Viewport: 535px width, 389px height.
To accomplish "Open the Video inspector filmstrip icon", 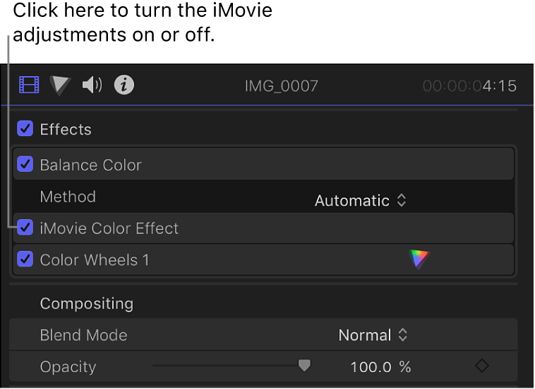I will coord(29,85).
